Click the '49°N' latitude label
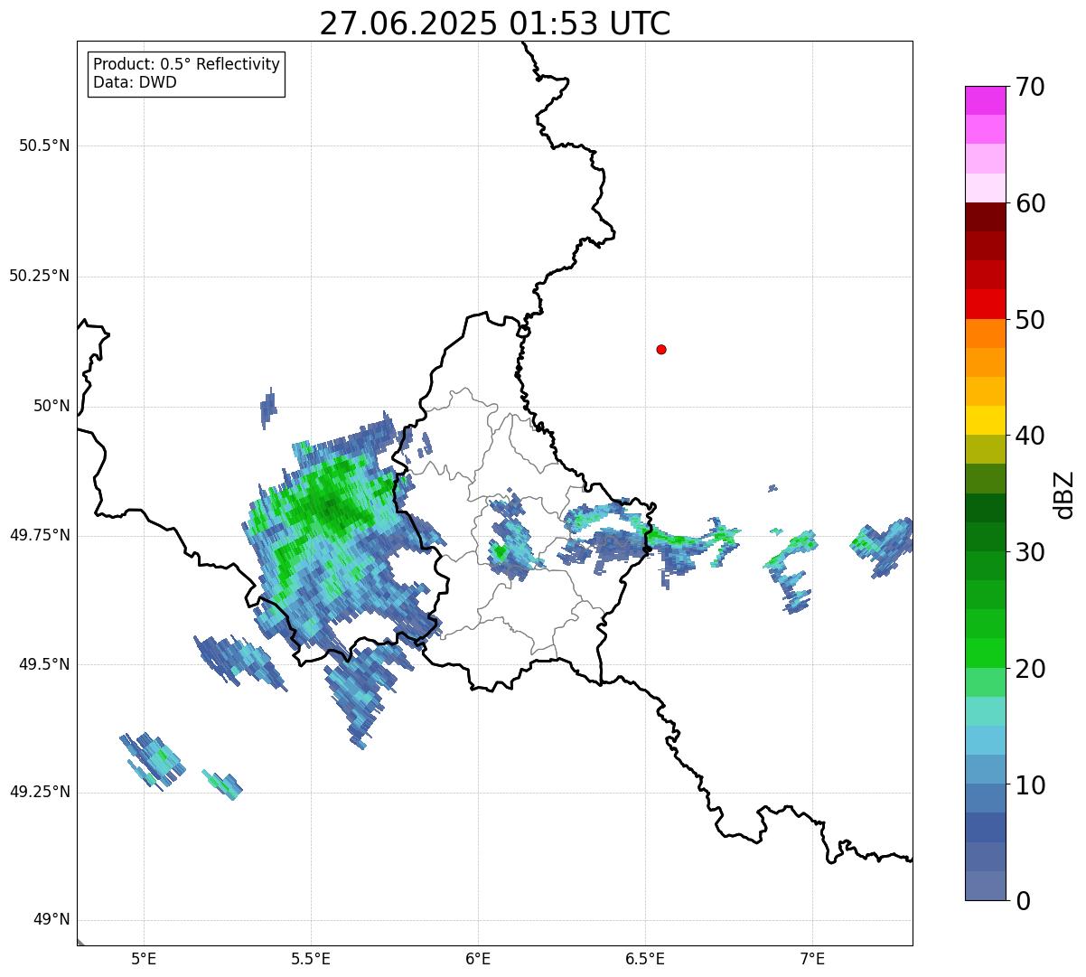 coord(51,919)
